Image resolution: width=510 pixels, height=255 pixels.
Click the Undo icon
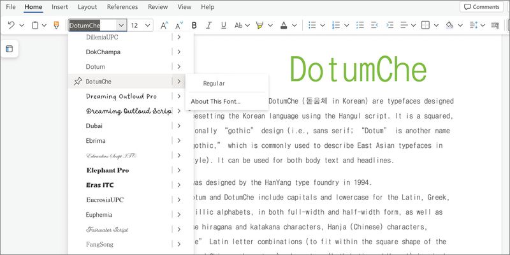click(x=11, y=25)
